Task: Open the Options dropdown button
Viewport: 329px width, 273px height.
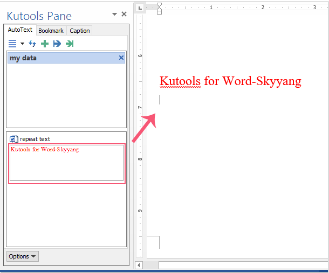Action: [23, 256]
